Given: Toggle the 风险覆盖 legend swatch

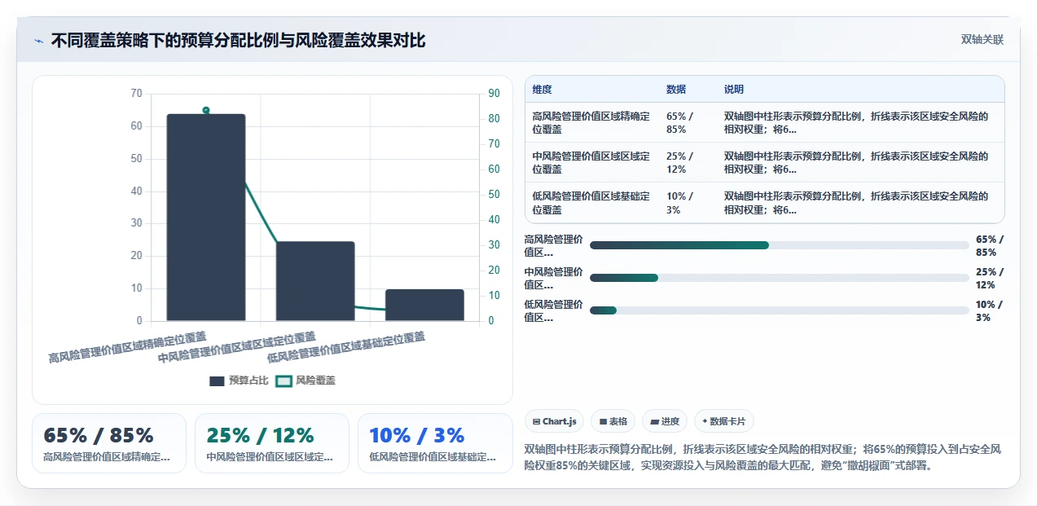Looking at the screenshot, I should coord(283,381).
